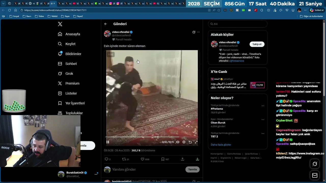Open Grok from the sidebar
The image size is (326, 183).
click(65, 73)
